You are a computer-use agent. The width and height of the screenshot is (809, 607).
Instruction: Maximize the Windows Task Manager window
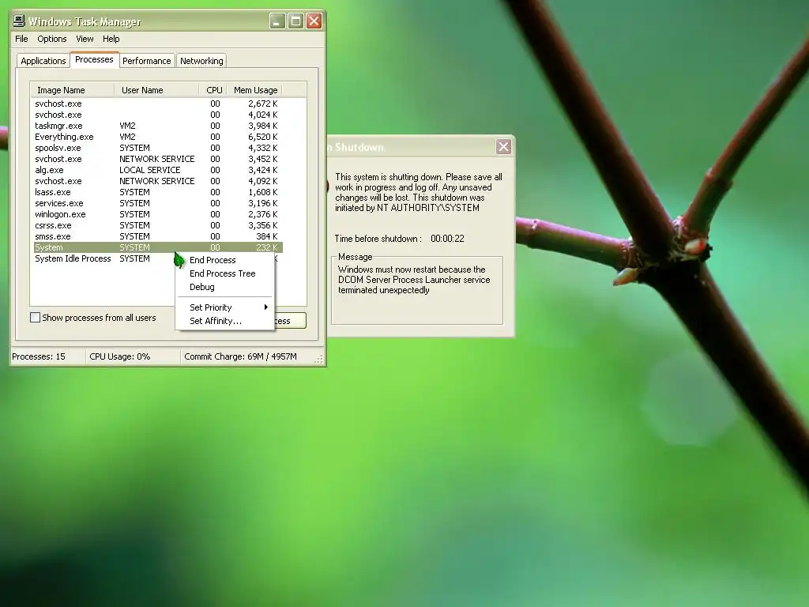pos(295,21)
